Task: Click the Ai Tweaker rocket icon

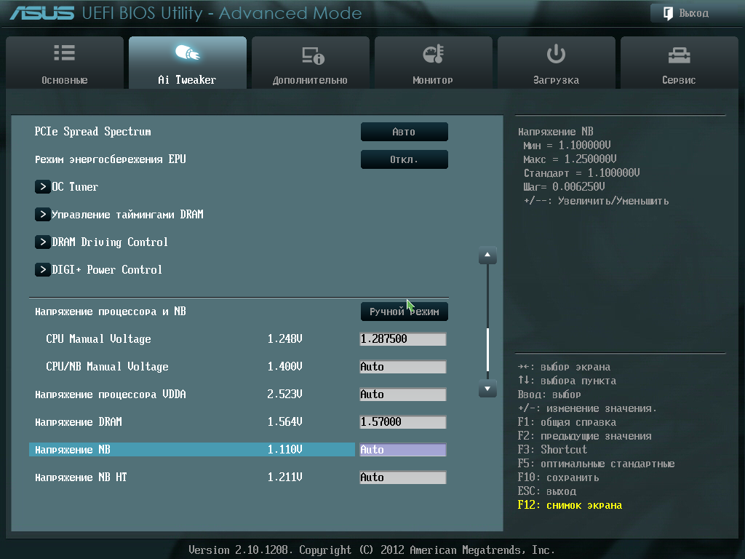Action: (187, 52)
